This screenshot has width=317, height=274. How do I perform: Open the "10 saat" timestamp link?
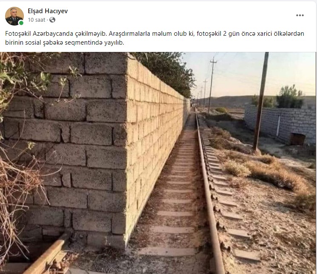tap(37, 20)
